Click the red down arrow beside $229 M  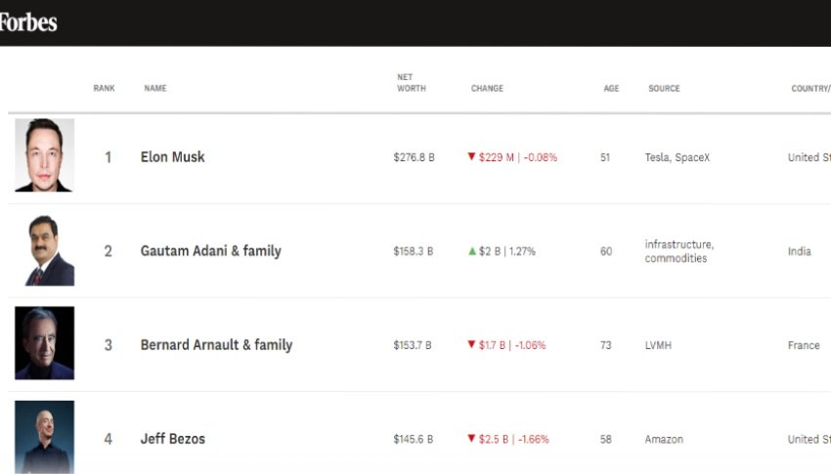point(471,156)
